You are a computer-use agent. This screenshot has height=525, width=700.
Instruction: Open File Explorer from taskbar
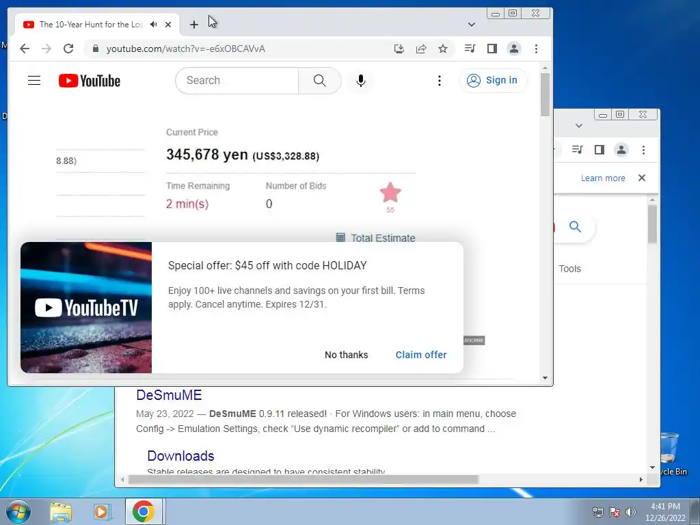[61, 511]
